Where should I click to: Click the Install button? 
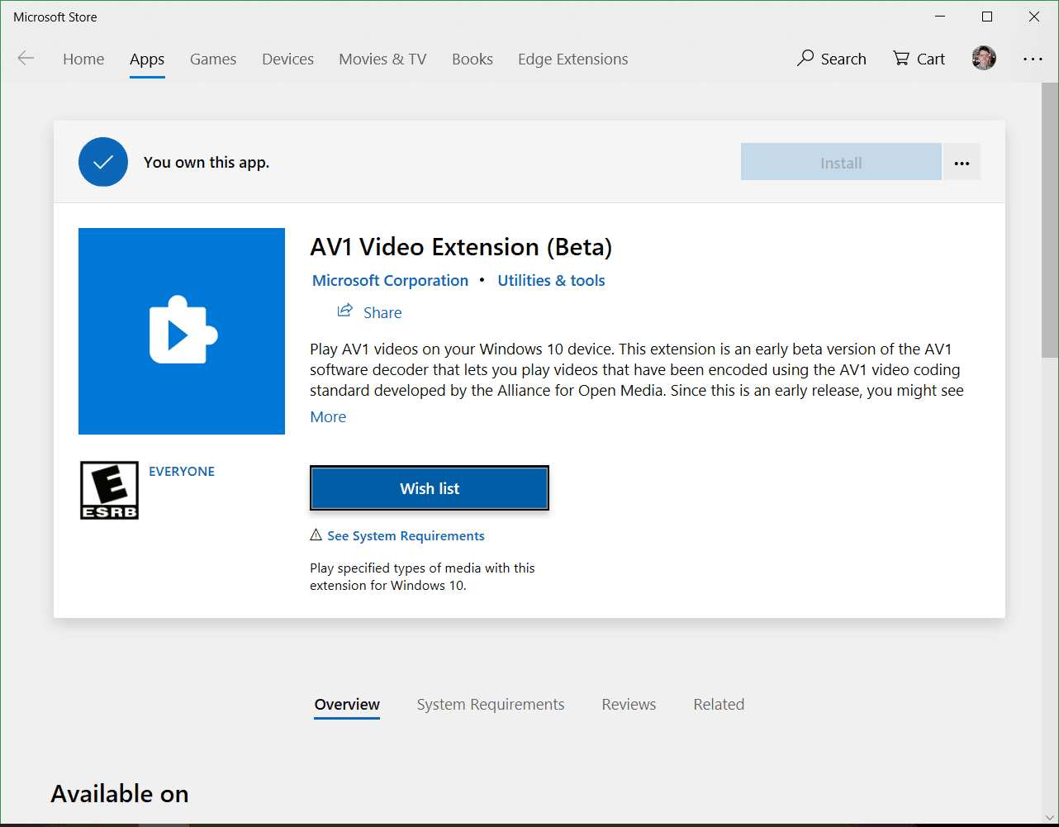841,163
